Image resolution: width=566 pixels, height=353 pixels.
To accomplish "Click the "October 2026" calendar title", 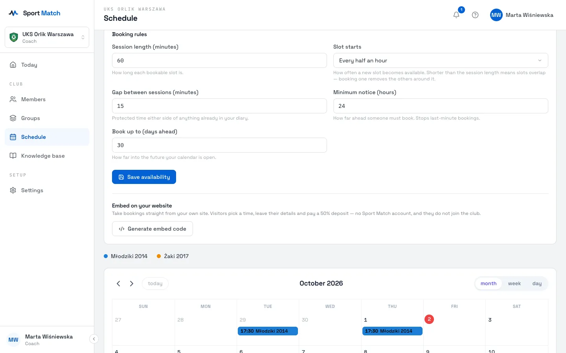I will [321, 283].
